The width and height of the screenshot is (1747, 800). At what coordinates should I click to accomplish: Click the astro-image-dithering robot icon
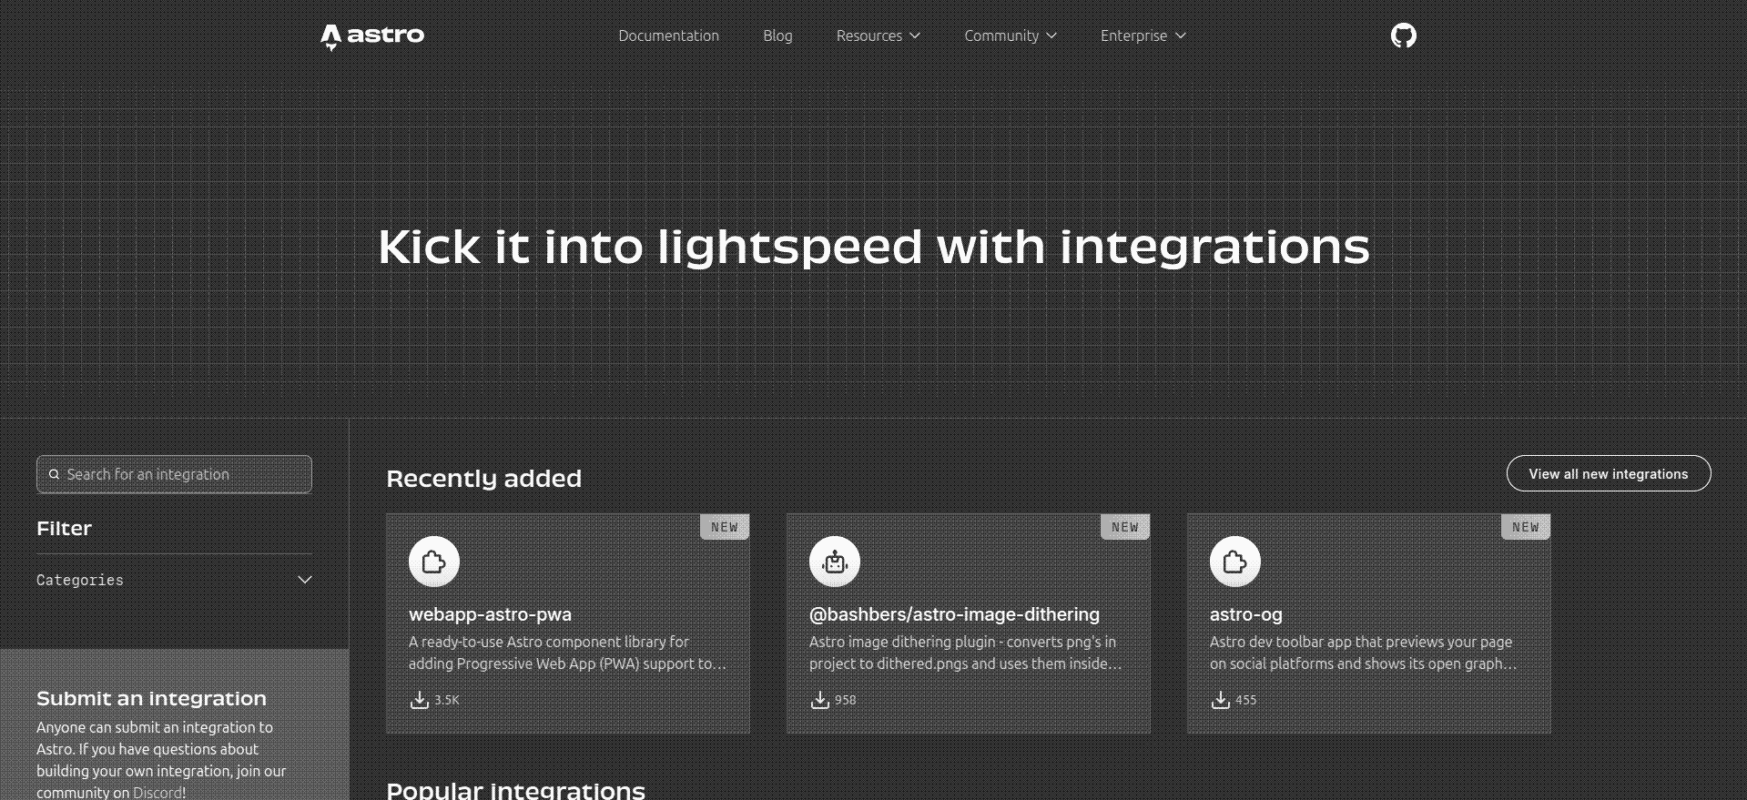coord(835,562)
